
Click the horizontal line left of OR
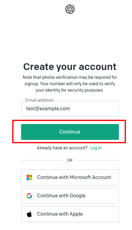point(42,160)
